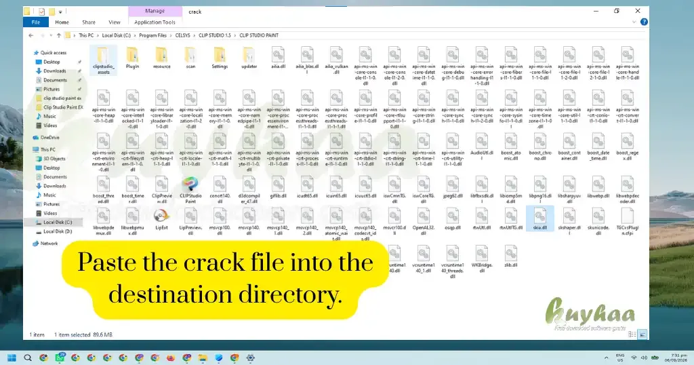The image size is (694, 365).
Task: Select the boost_atomic.dll file
Action: (x=511, y=147)
